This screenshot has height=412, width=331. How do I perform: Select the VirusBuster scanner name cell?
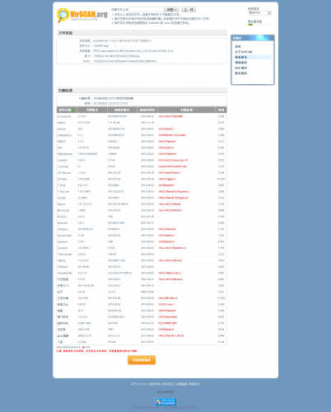65,273
